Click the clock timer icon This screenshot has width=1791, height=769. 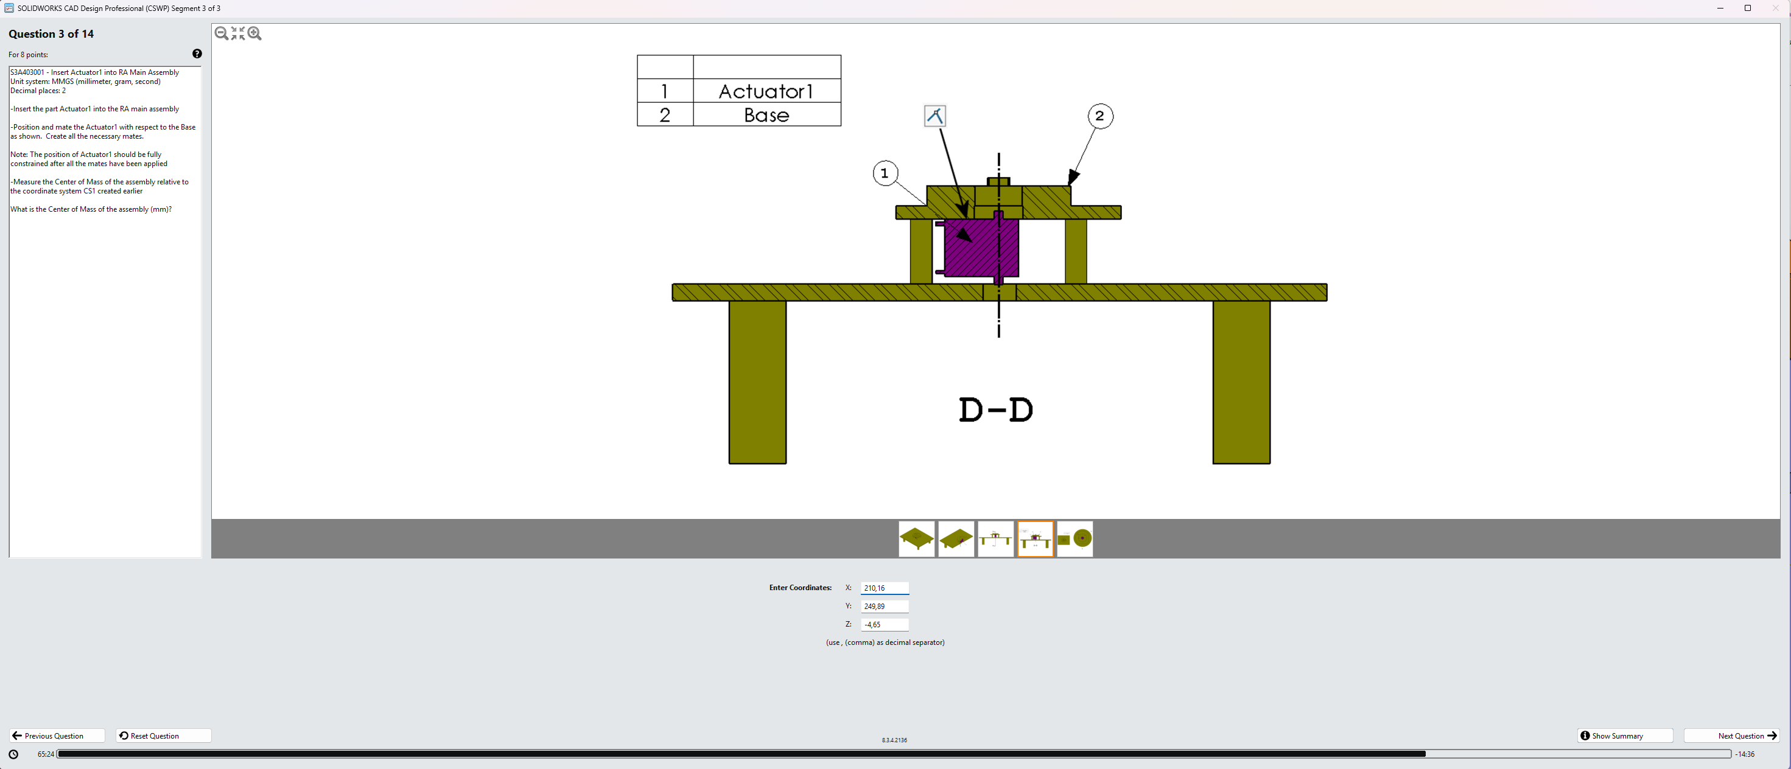click(x=13, y=754)
